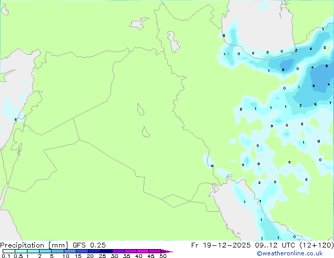Click the 2–5 mm legend color swatch
This screenshot has height=258, width=334.
[x=45, y=251]
